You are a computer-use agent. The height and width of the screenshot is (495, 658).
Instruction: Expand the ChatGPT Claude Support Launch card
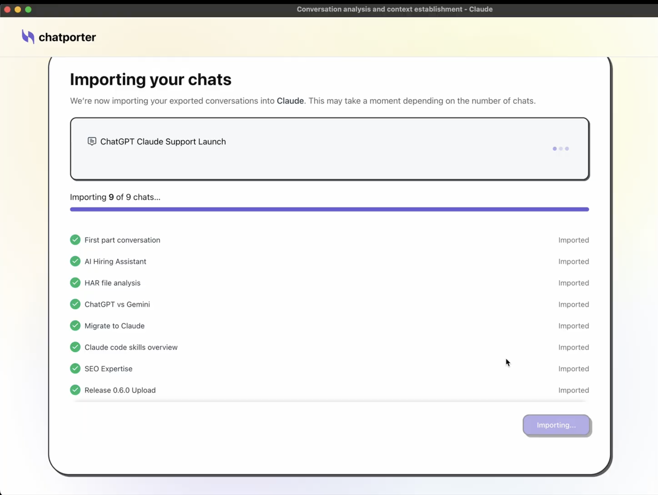coord(330,149)
